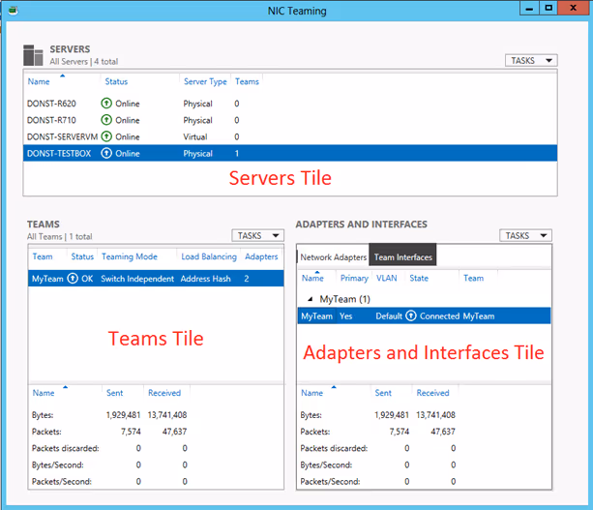Image resolution: width=593 pixels, height=510 pixels.
Task: Click Virtual server type for DONST-SERVERVM
Action: [195, 136]
